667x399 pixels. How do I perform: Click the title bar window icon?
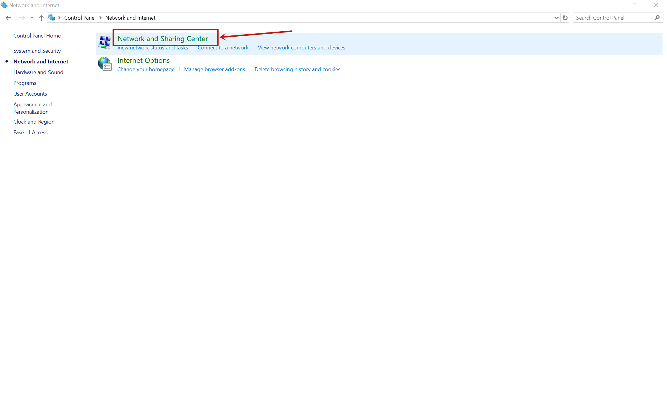point(4,5)
